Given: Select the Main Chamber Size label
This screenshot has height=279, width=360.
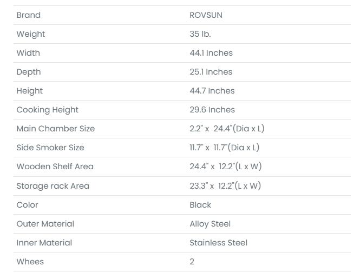Looking at the screenshot, I should (55, 129).
